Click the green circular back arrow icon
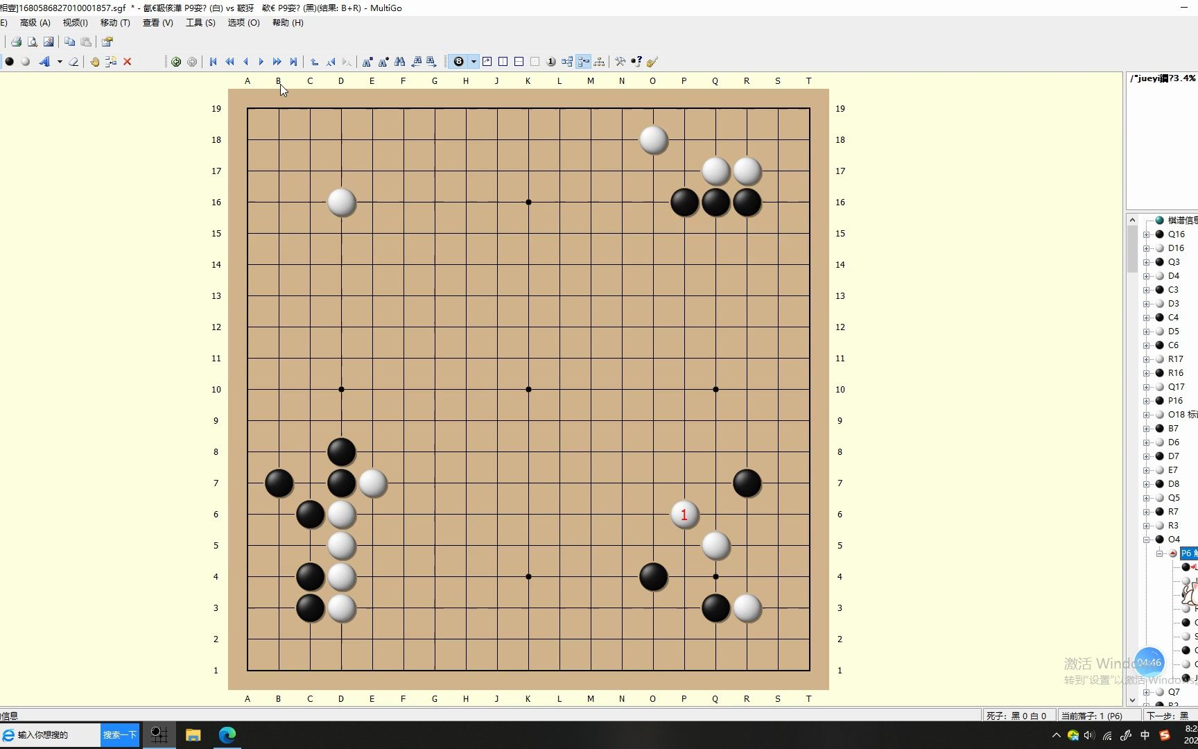 176,62
